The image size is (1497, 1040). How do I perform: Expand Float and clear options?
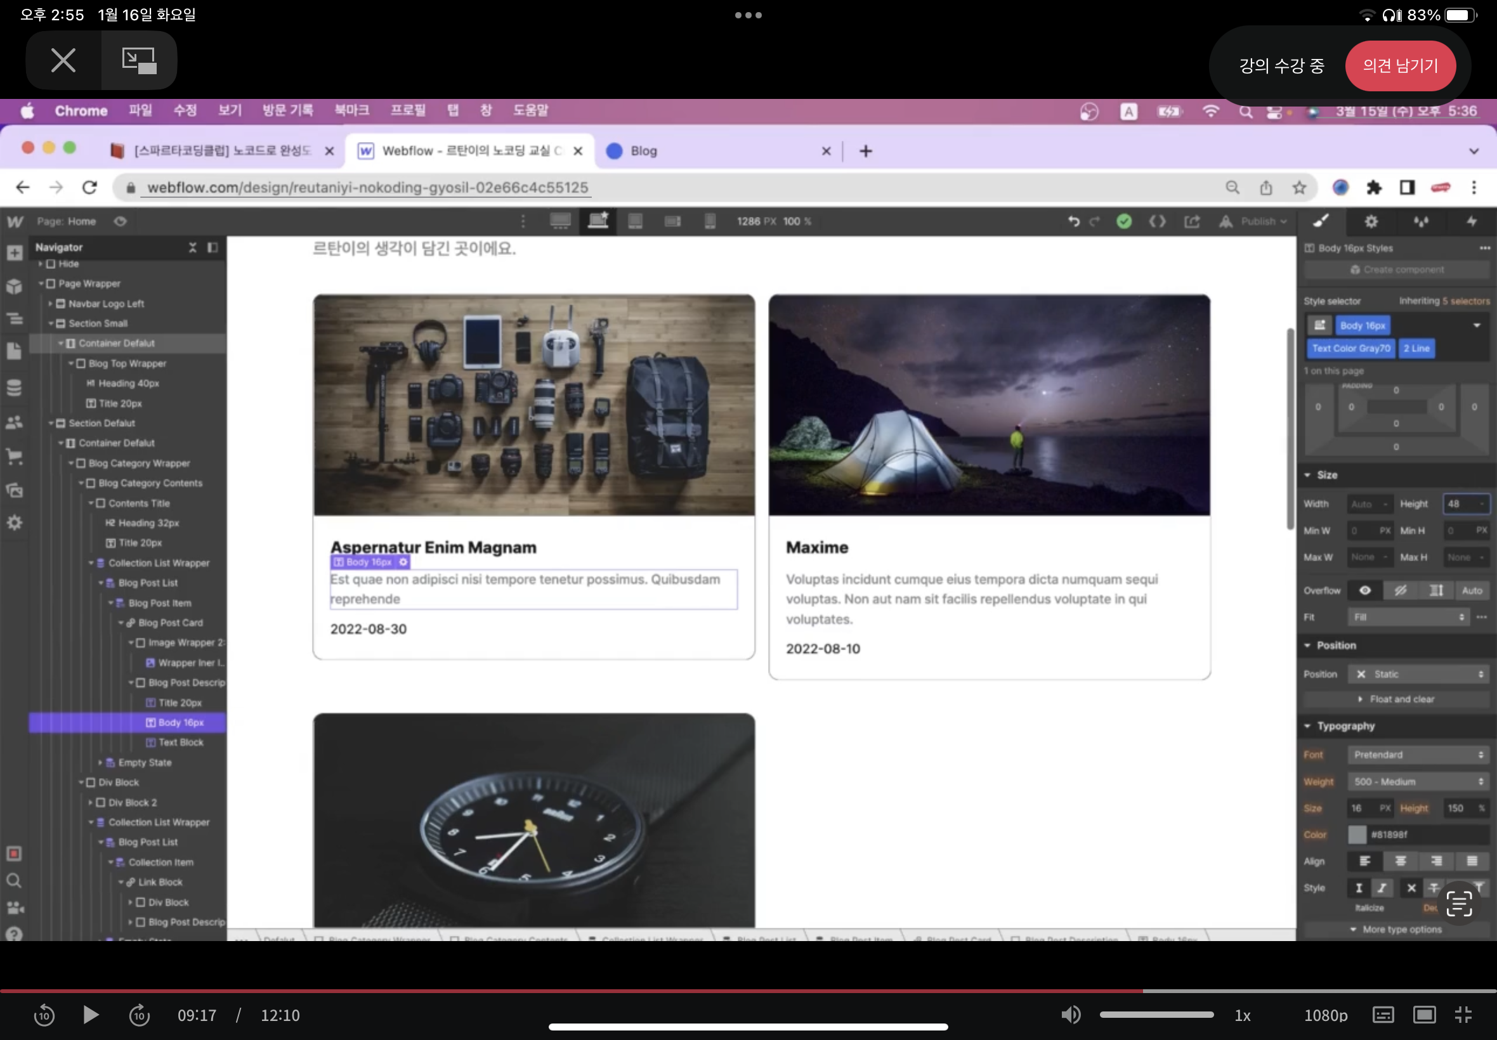click(1396, 699)
